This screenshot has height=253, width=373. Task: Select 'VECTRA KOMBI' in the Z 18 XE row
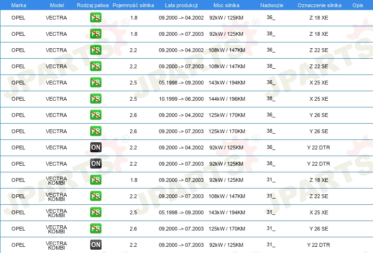coord(56,180)
